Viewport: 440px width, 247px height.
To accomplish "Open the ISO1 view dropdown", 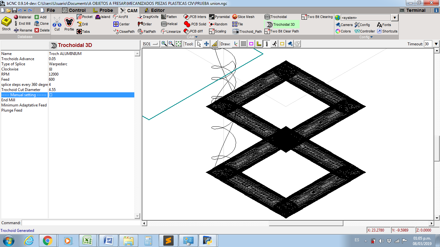I will click(x=151, y=44).
